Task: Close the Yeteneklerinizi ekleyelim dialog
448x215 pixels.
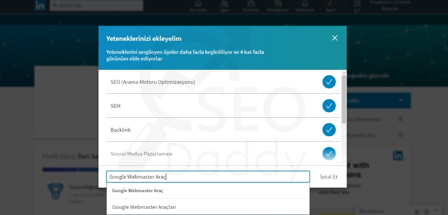Action: pos(334,38)
